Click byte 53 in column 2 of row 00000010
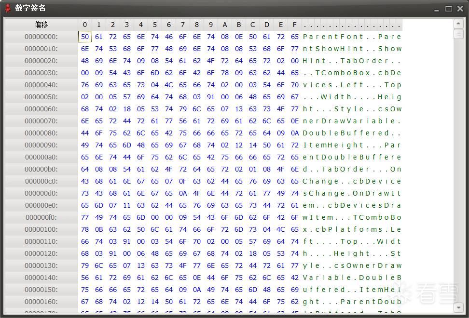The width and height of the screenshot is (469, 318). 113,49
